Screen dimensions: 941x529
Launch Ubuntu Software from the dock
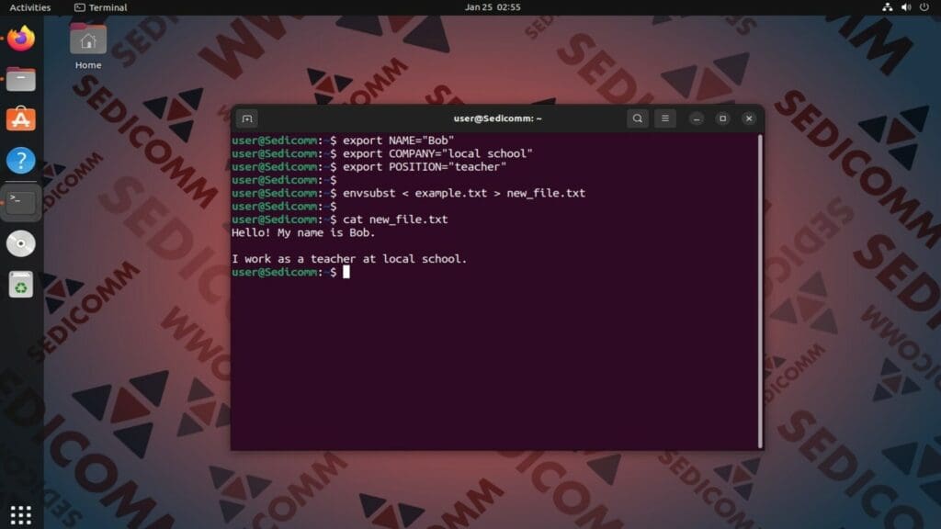[21, 119]
